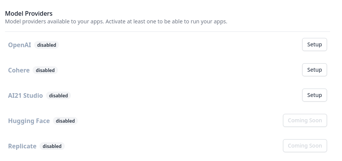The width and height of the screenshot is (342, 161).
Task: Click the disabled status badge for Cohere
Action: click(x=45, y=70)
